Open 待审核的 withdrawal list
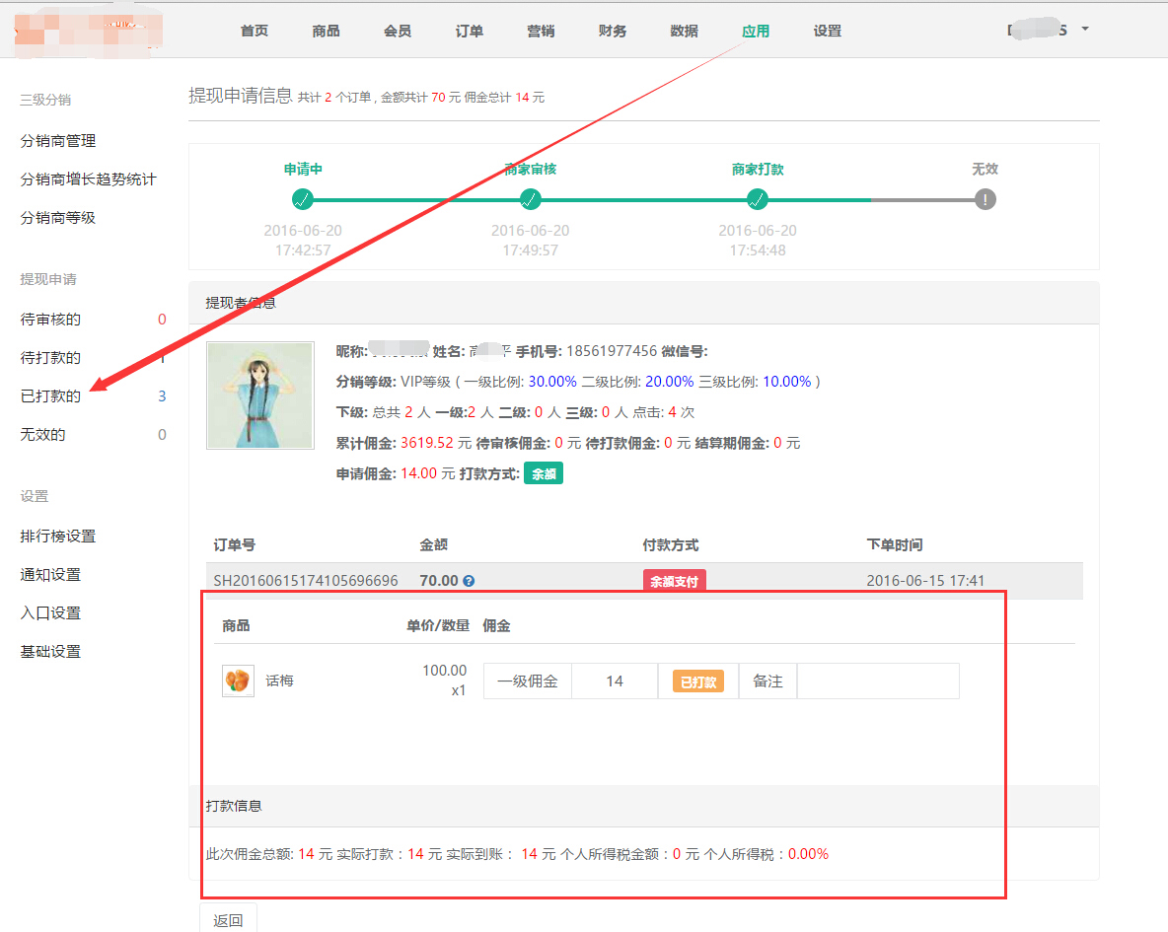Image resolution: width=1168 pixels, height=932 pixels. click(x=50, y=320)
